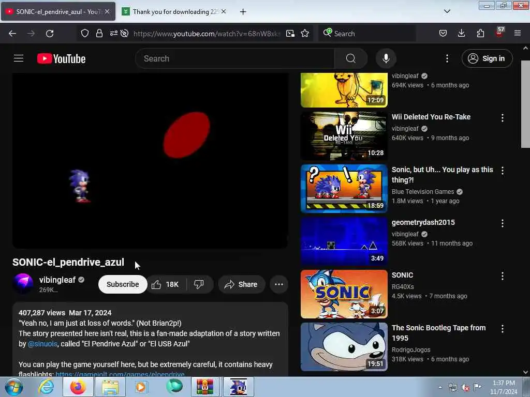Open the geometrydash2015 video thumbnail
Image resolution: width=530 pixels, height=397 pixels.
tap(344, 241)
